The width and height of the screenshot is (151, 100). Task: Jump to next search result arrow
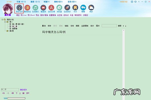click(126, 26)
